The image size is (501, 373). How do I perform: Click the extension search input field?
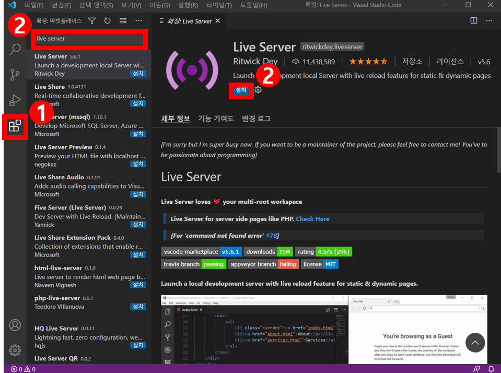[x=89, y=39]
